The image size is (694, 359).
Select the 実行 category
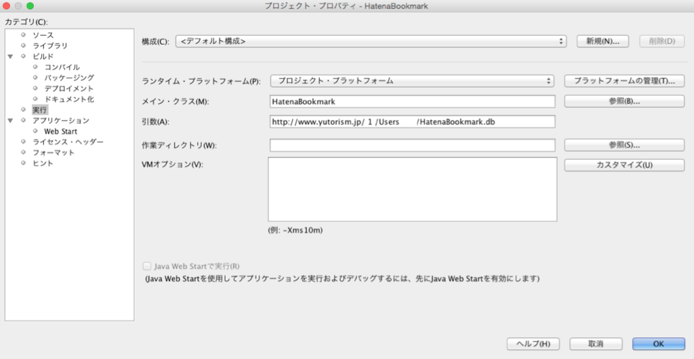39,110
